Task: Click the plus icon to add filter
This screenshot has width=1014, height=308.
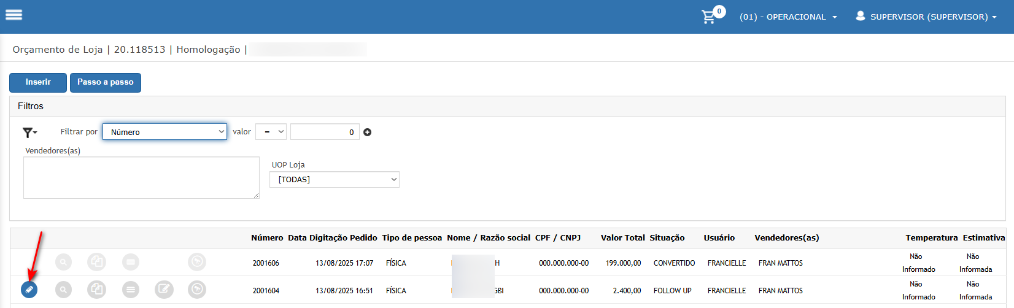Action: click(368, 132)
